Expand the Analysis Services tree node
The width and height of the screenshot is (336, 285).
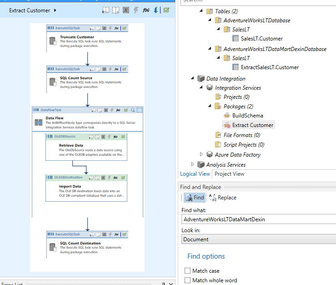tap(192, 164)
